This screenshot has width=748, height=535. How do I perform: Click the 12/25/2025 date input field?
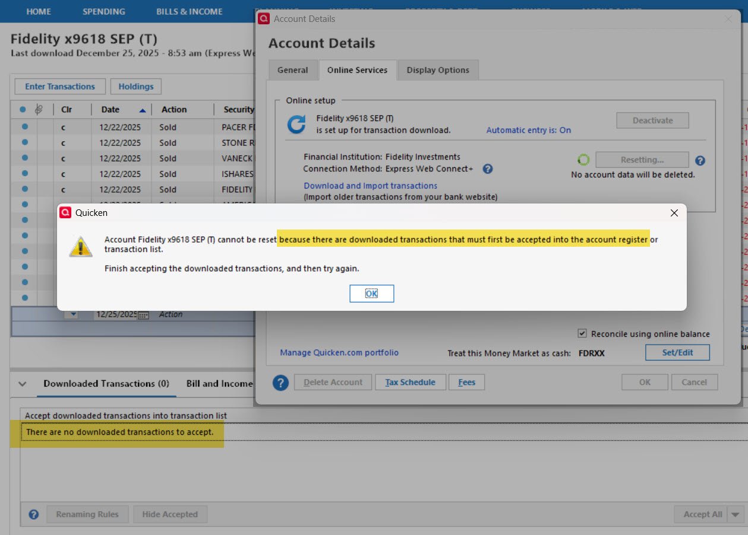(x=115, y=314)
